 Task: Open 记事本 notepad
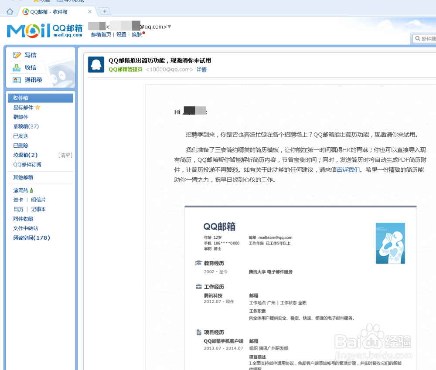click(x=38, y=209)
